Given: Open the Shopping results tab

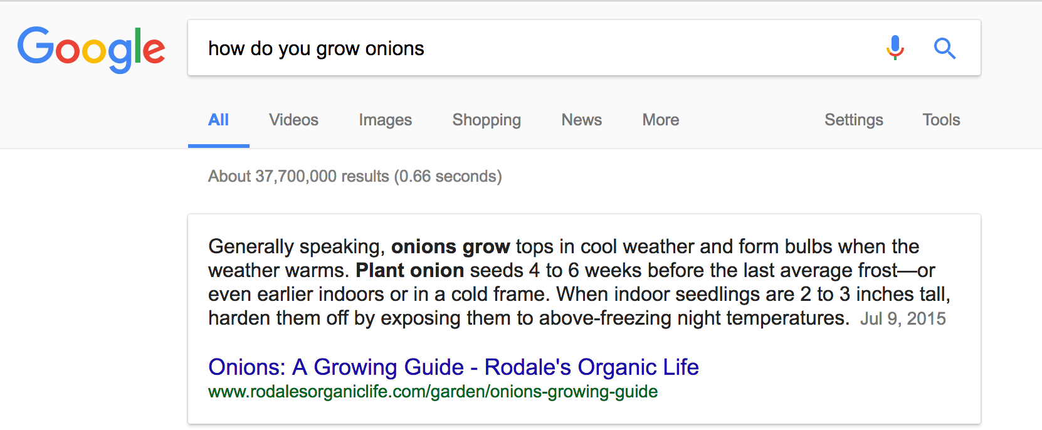Looking at the screenshot, I should (x=487, y=120).
